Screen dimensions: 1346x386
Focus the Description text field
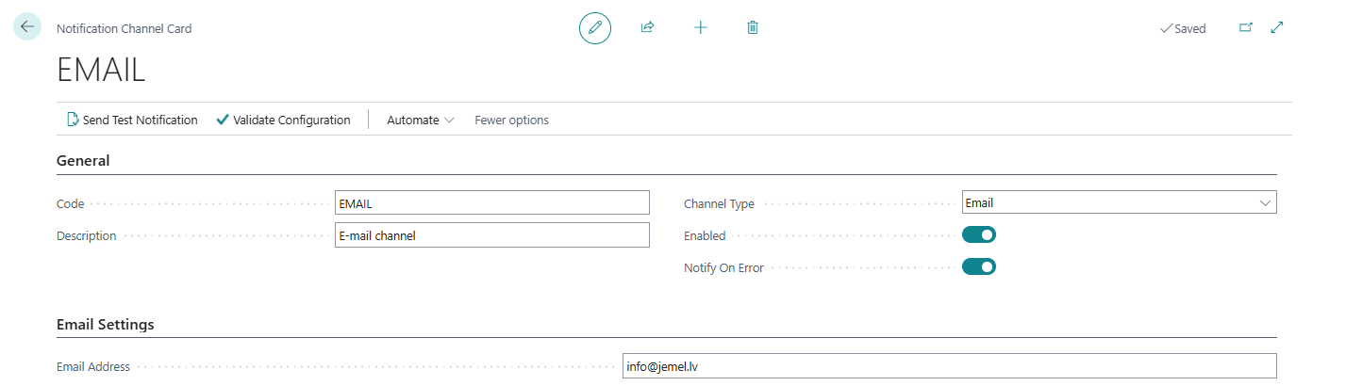[491, 235]
